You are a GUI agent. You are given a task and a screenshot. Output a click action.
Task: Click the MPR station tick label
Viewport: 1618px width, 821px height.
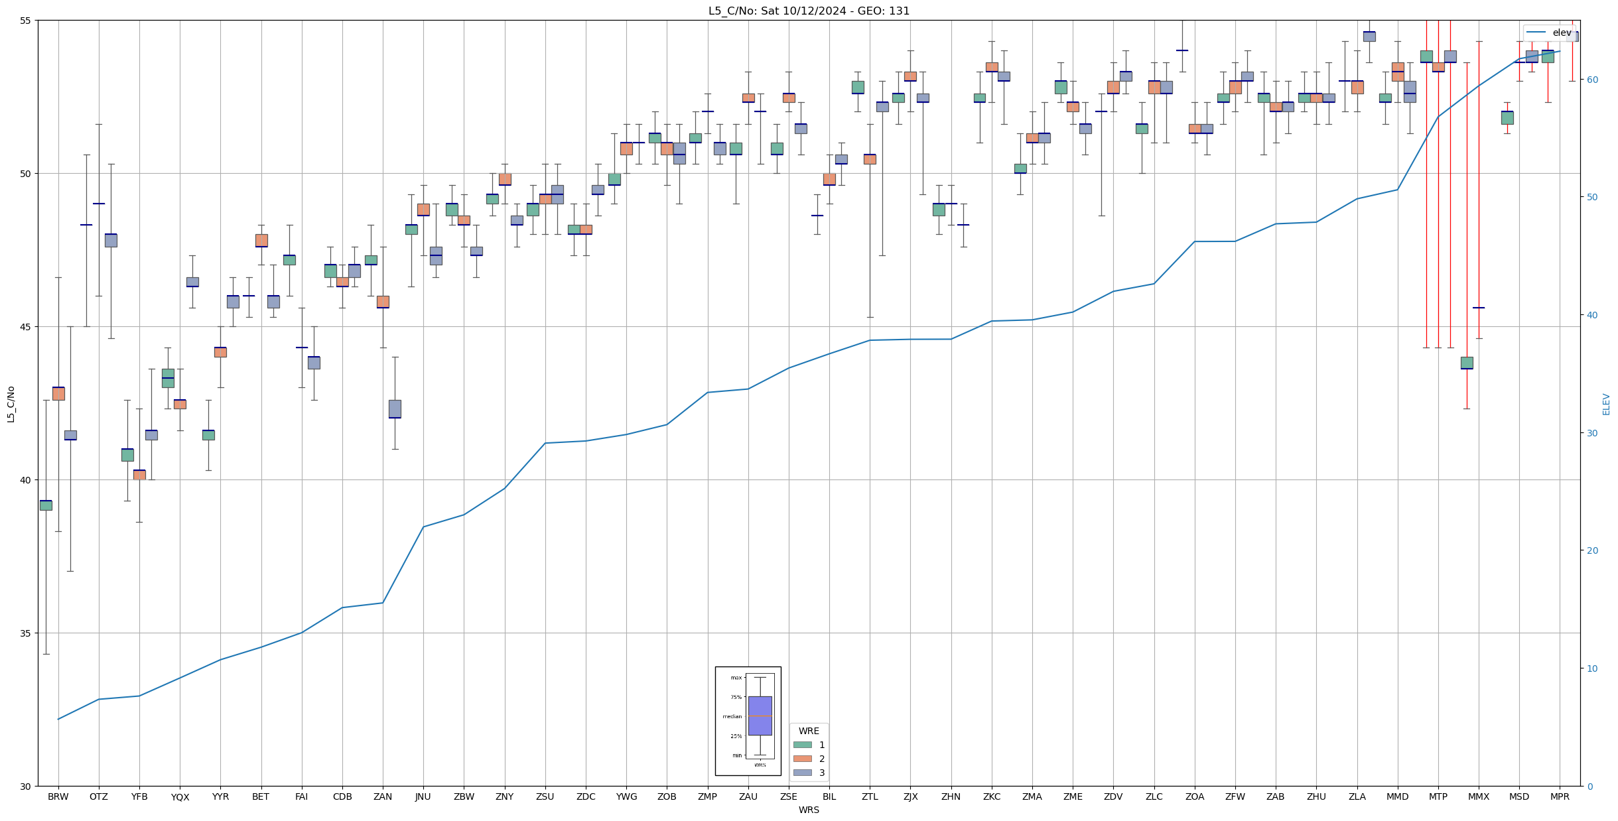click(x=1560, y=796)
